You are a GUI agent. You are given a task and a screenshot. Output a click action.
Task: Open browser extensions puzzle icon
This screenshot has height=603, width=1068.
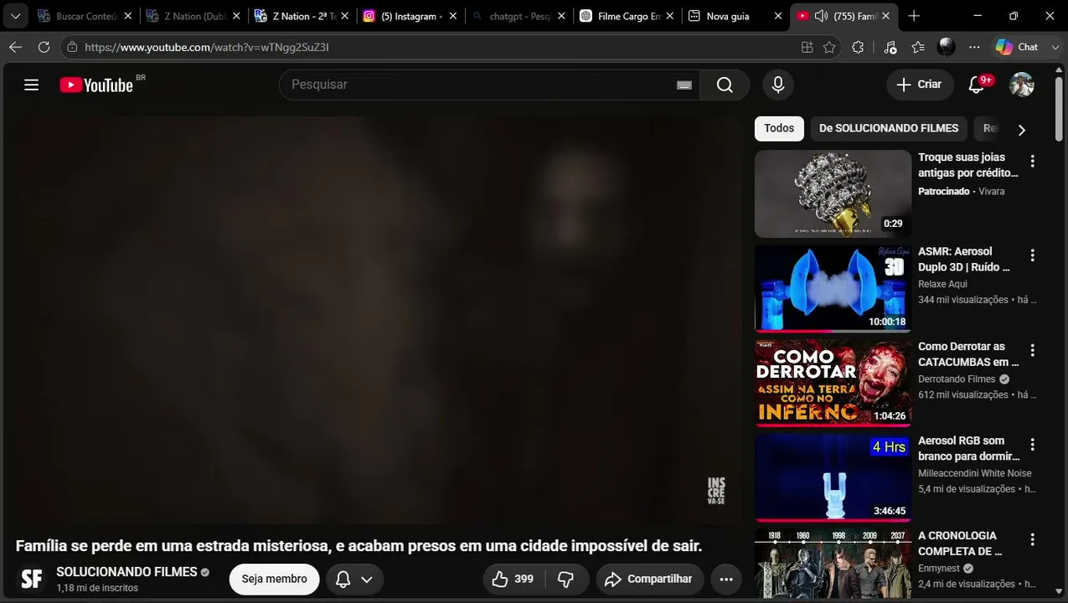pyautogui.click(x=858, y=47)
